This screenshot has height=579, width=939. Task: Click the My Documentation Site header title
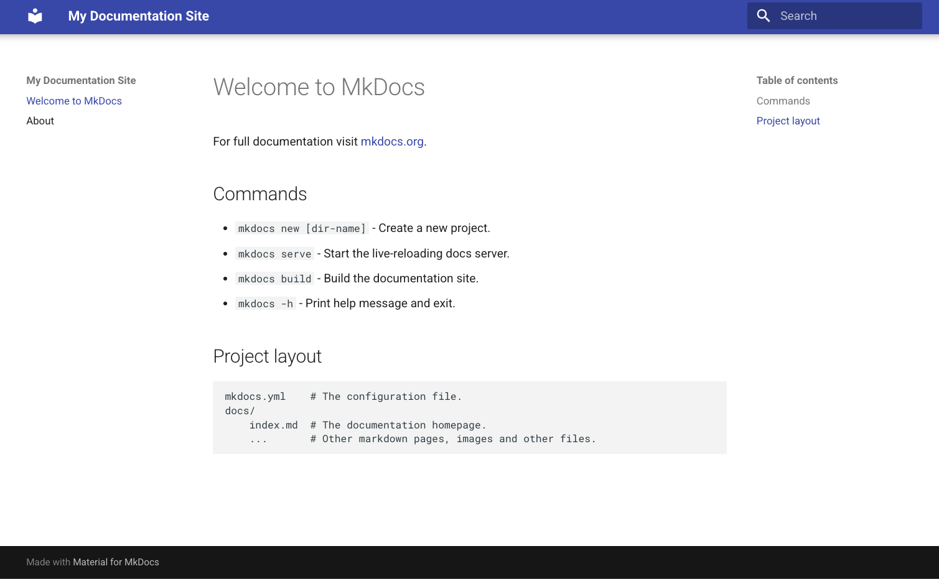pos(138,16)
